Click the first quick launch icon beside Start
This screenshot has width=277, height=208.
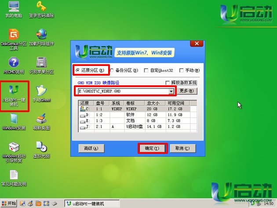(22, 204)
